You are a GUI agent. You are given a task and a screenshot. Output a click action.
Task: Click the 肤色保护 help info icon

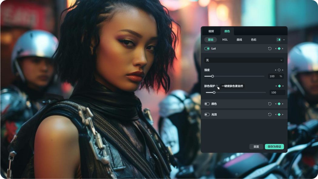click(217, 86)
